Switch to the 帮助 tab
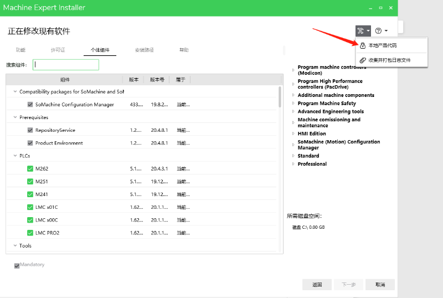The image size is (443, 298). (x=184, y=50)
